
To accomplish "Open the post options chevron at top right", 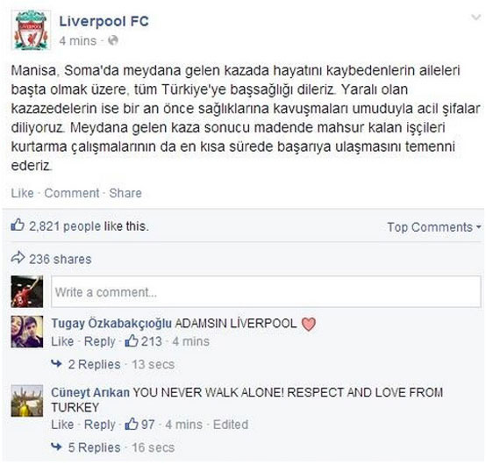I will pos(476,18).
